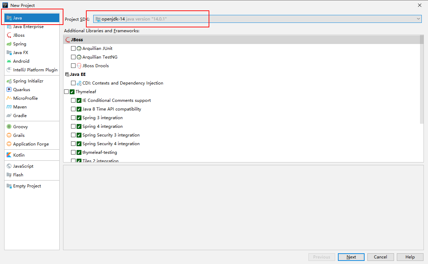
Task: Click the Java Enterprise icon
Action: pyautogui.click(x=9, y=27)
